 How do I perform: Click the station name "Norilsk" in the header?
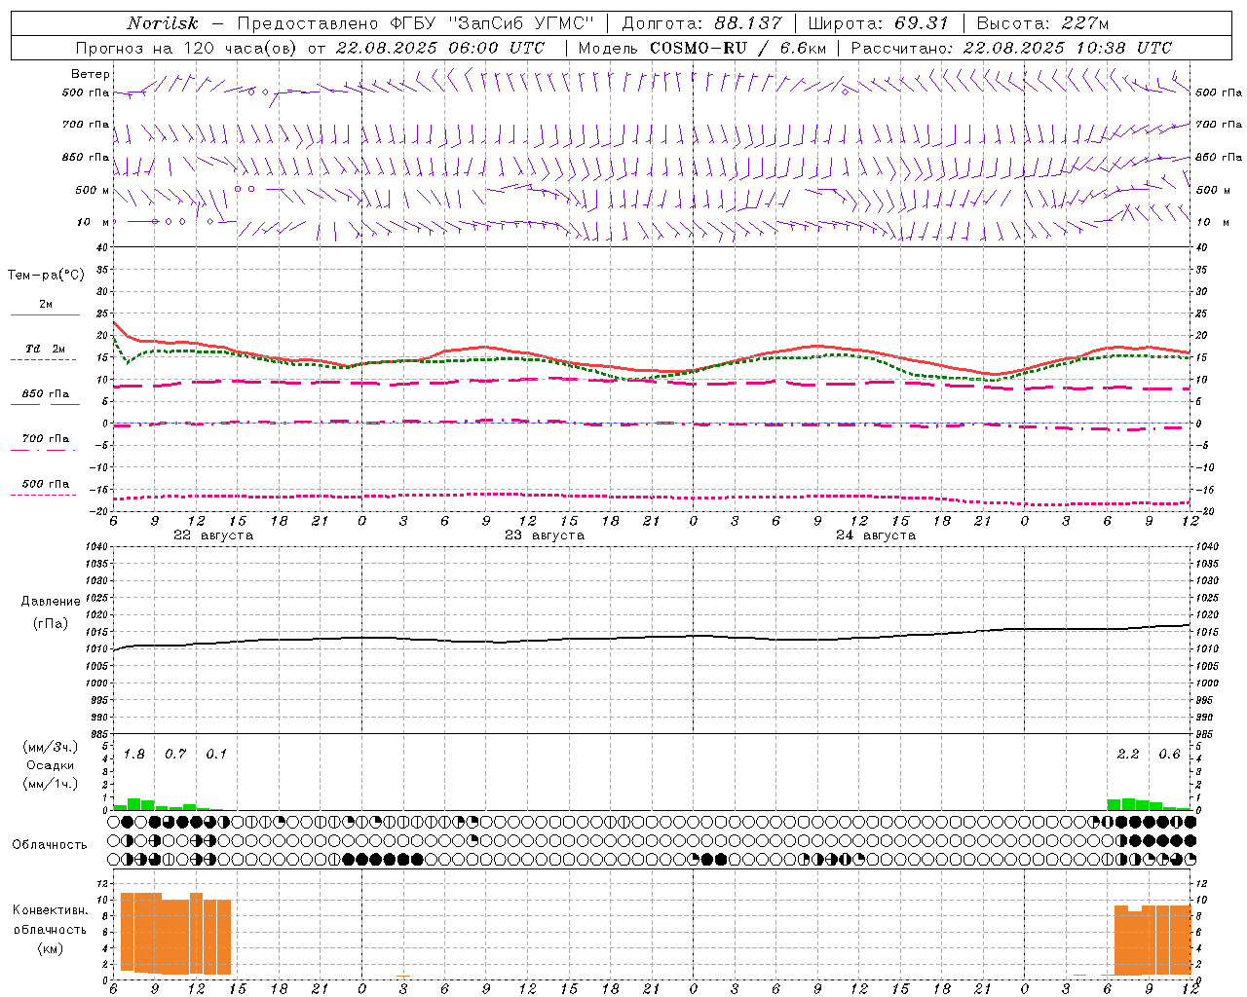click(162, 23)
